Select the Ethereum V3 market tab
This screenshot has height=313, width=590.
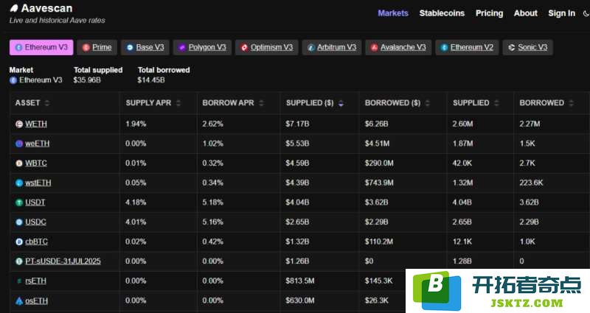(x=41, y=47)
